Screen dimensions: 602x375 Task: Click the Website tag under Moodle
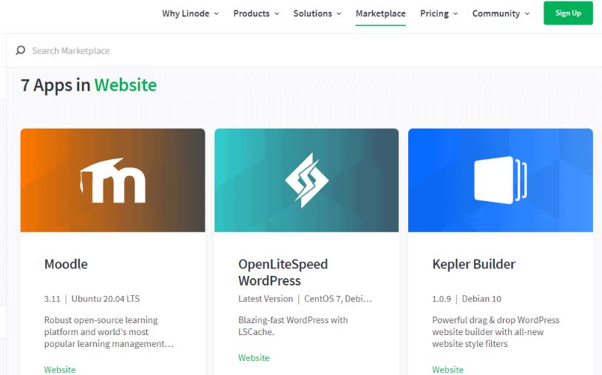pyautogui.click(x=60, y=370)
